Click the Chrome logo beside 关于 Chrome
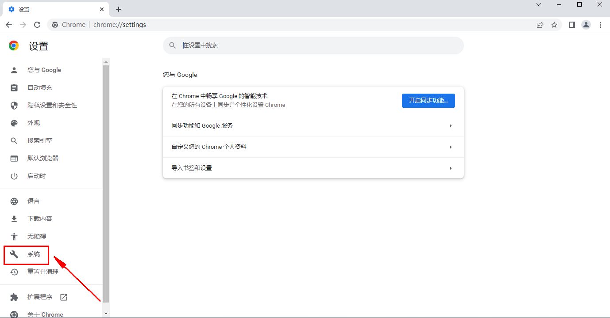This screenshot has height=318, width=610. tap(14, 314)
